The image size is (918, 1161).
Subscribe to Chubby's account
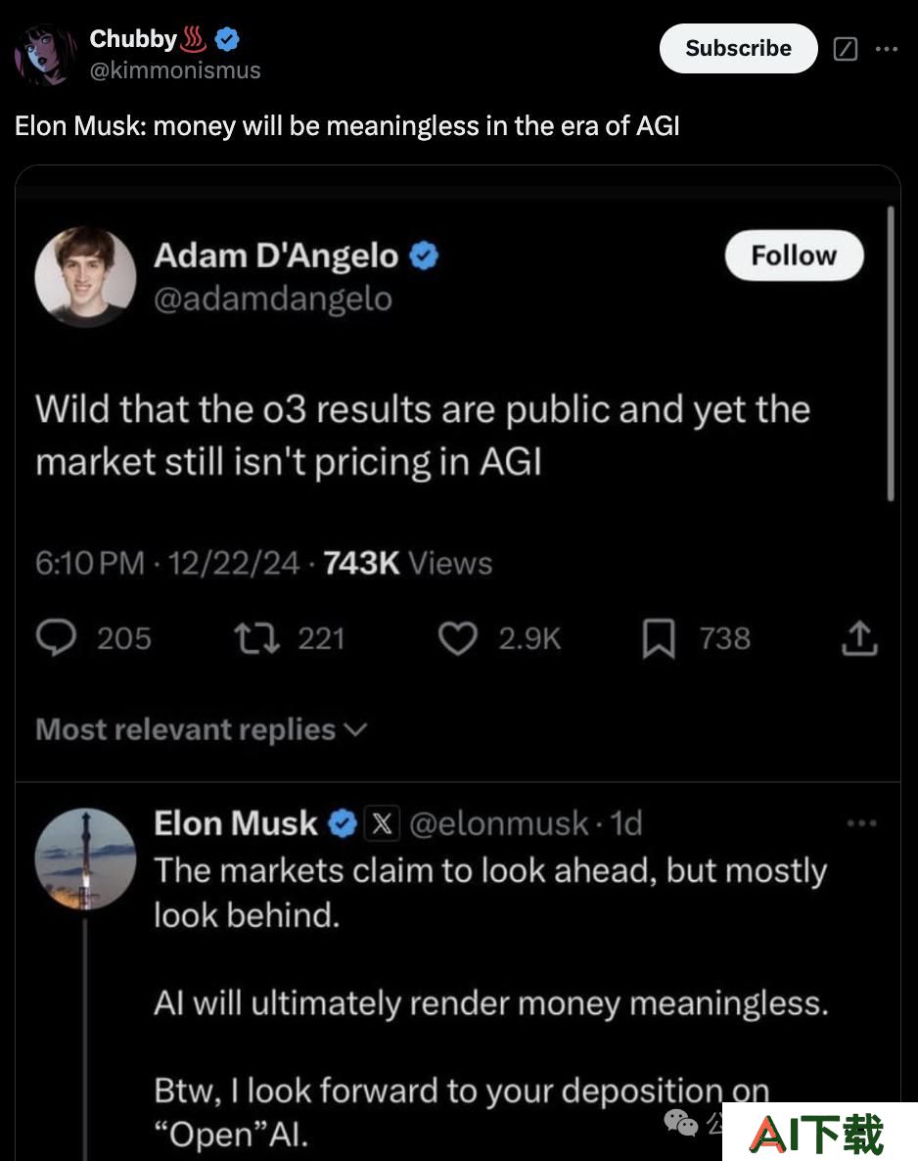pos(738,48)
